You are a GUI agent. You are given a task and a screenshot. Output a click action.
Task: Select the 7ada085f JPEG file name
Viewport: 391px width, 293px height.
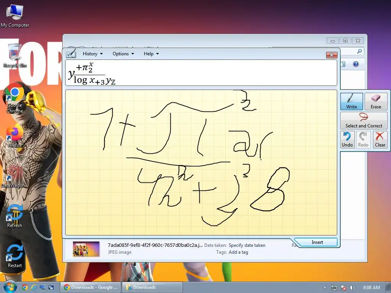click(155, 245)
